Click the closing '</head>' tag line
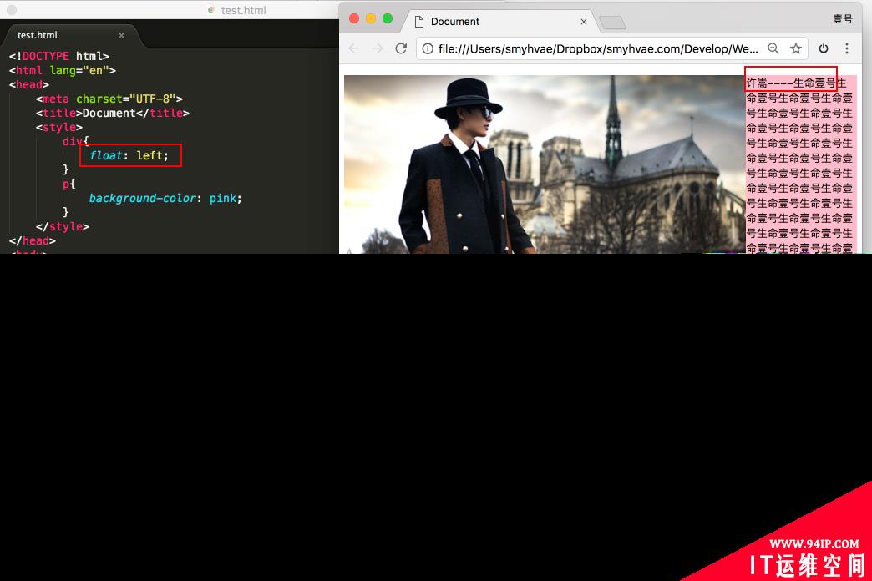 coord(33,240)
